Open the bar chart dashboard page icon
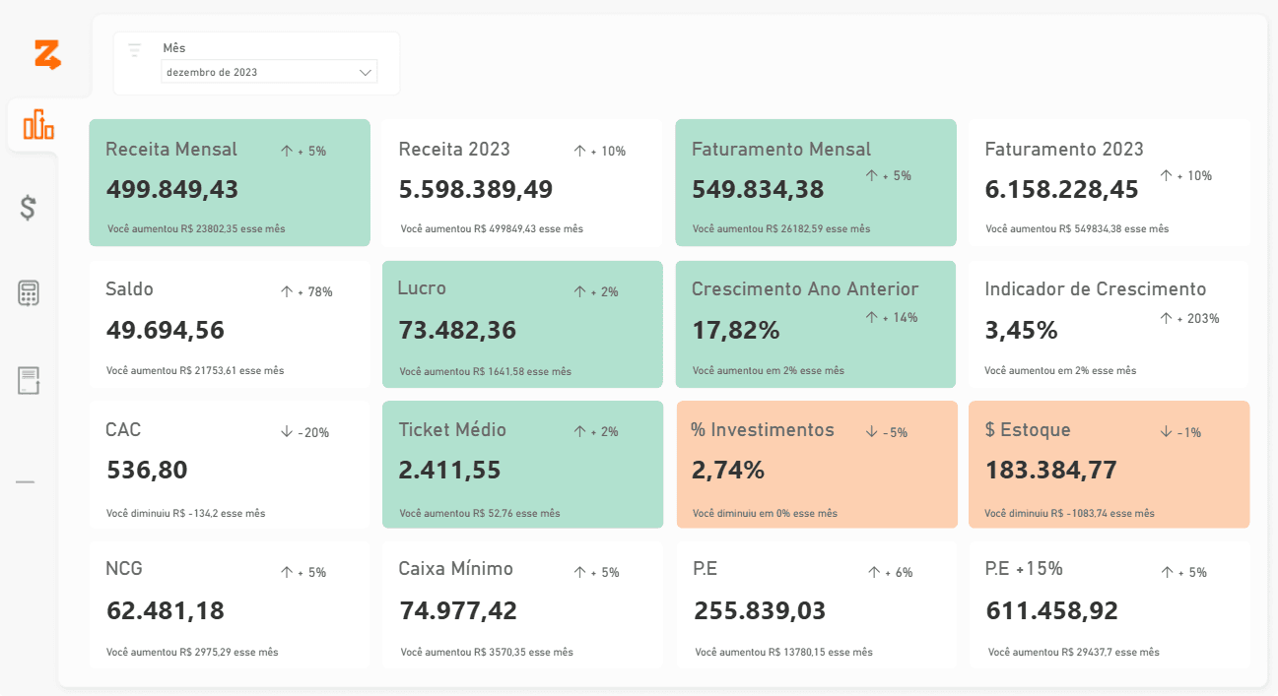Viewport: 1278px width, 696px height. [x=38, y=125]
